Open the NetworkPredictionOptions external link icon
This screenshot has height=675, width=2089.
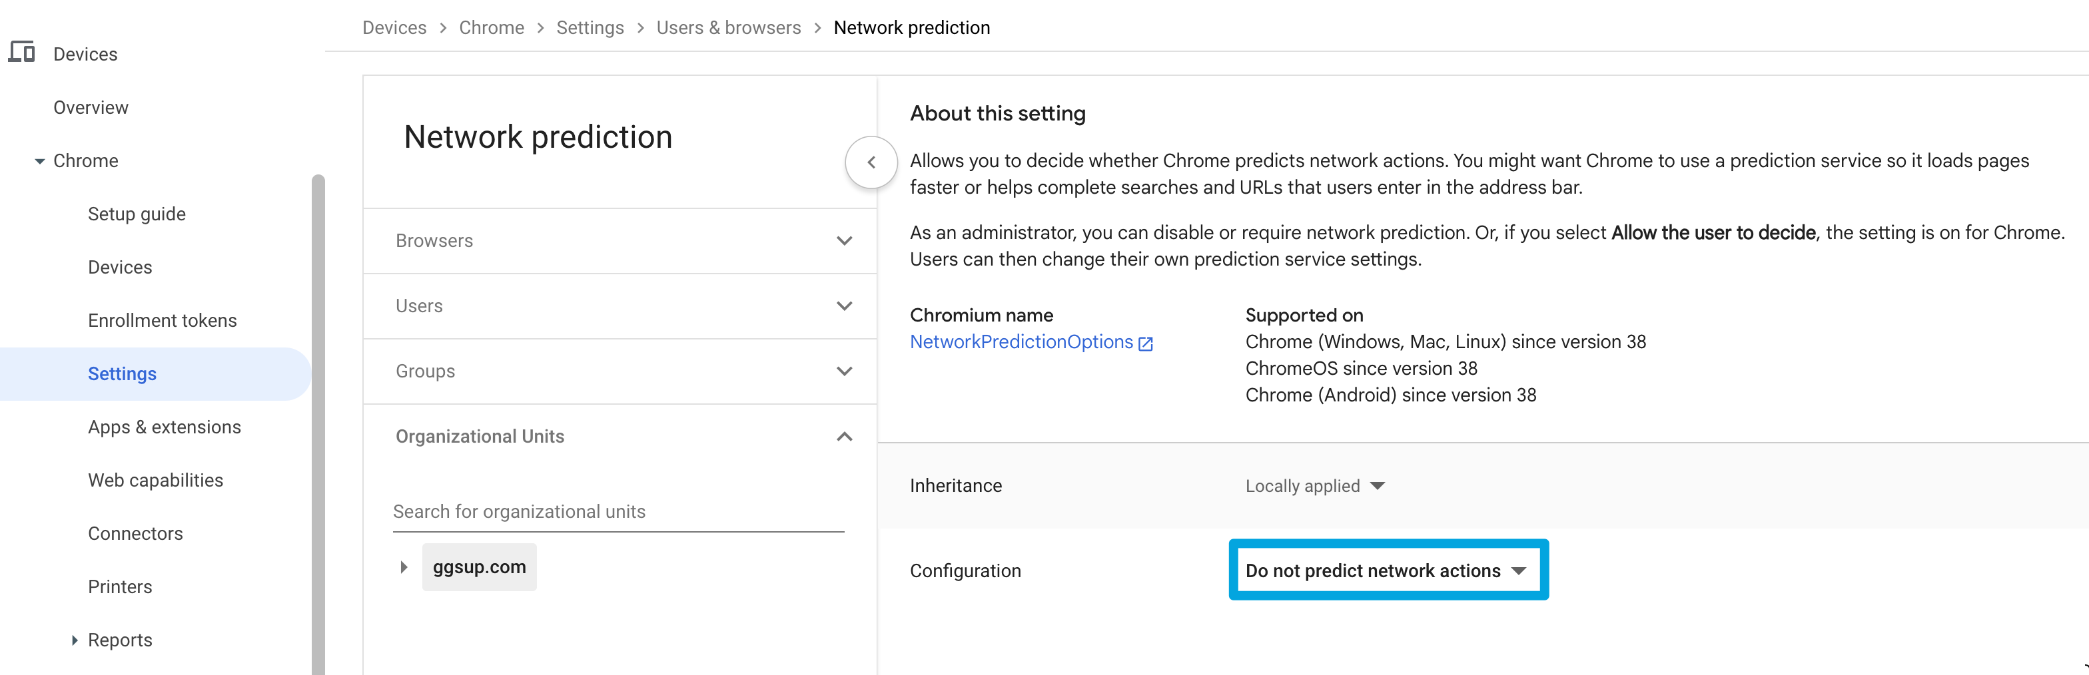1145,343
